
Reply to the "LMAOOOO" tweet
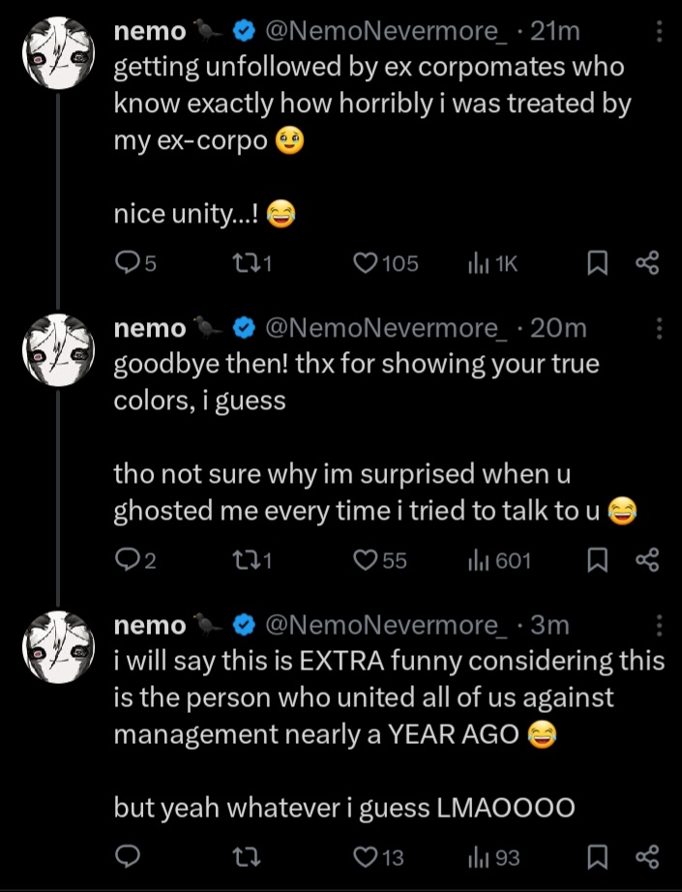click(x=128, y=856)
